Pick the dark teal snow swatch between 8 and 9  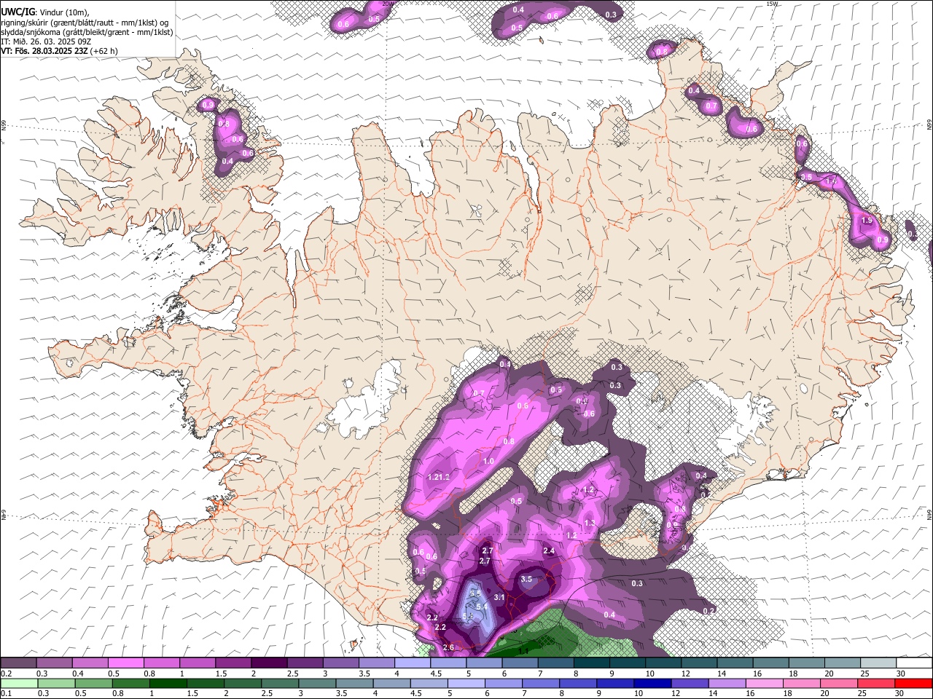pos(591,663)
